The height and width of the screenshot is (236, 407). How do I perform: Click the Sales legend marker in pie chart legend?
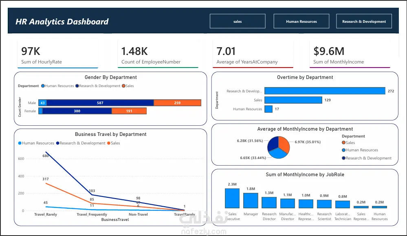pos(344,143)
